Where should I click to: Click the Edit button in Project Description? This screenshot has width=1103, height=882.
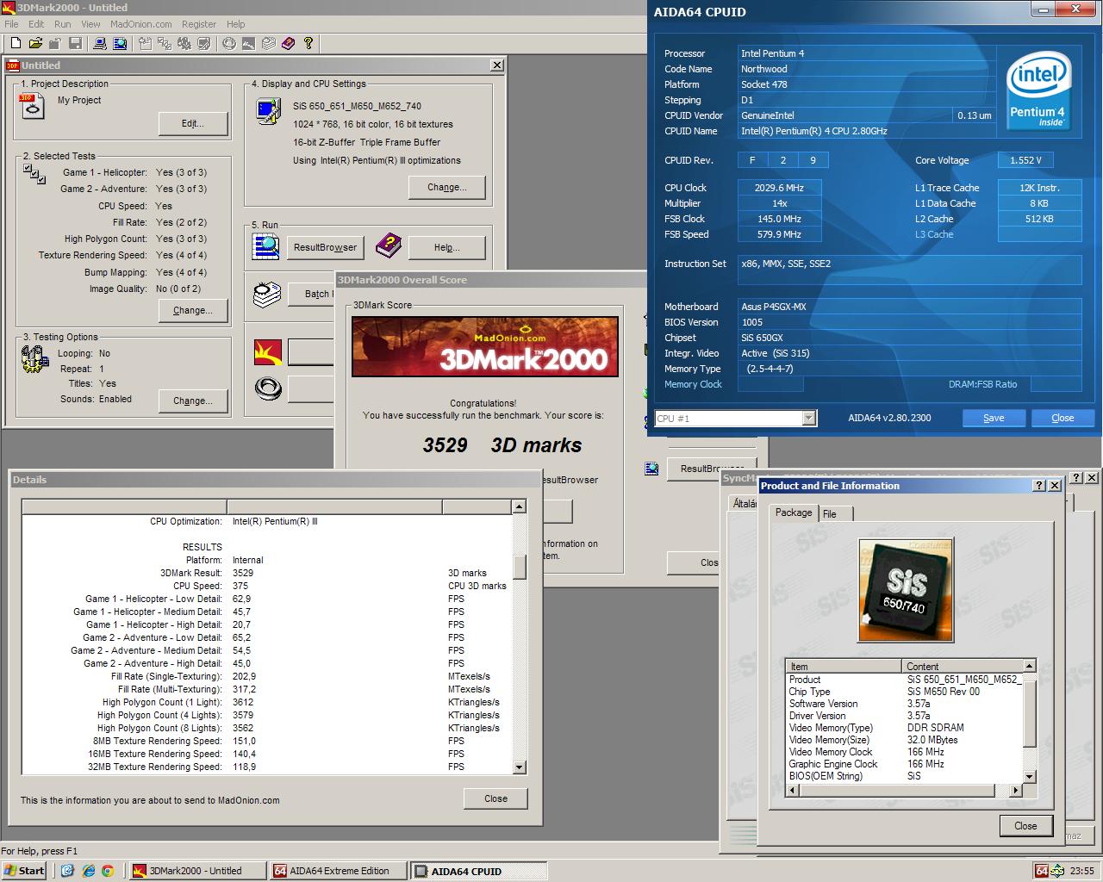tap(193, 124)
